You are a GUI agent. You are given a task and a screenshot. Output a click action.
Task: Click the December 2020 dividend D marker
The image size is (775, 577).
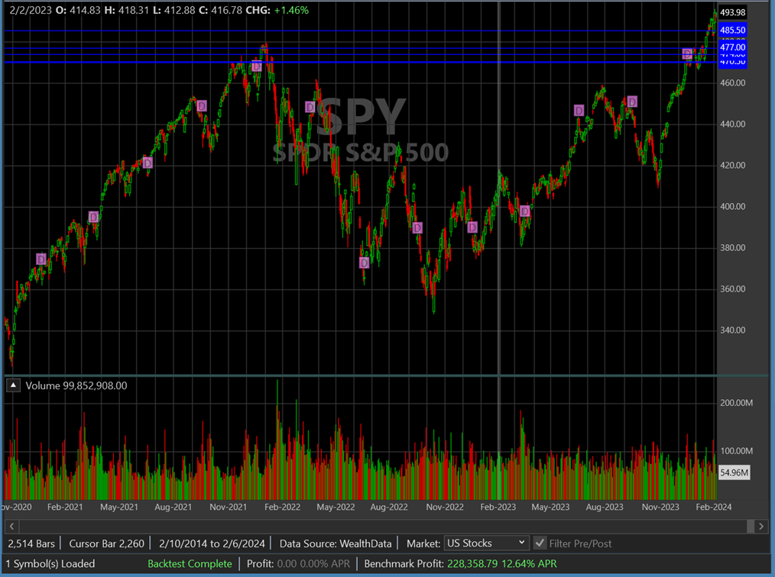41,259
